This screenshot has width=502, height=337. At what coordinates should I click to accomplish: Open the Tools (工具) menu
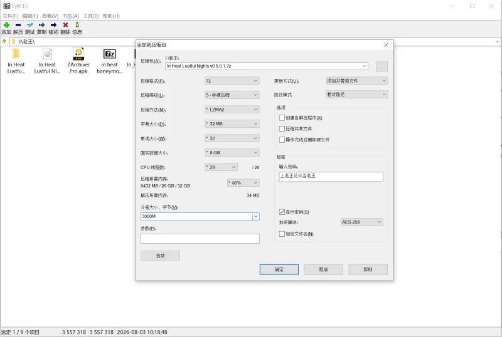coord(91,16)
